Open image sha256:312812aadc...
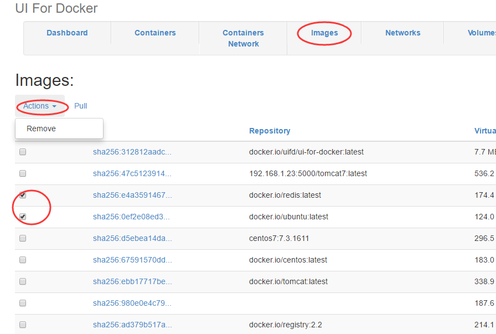This screenshot has height=334, width=496. point(132,152)
